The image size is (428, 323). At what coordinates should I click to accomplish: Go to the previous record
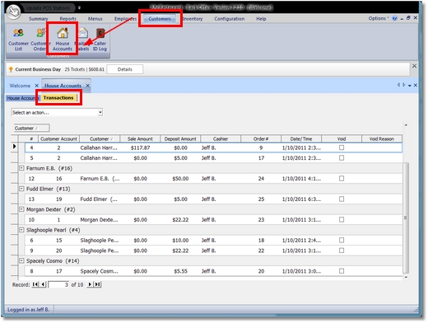pos(43,284)
